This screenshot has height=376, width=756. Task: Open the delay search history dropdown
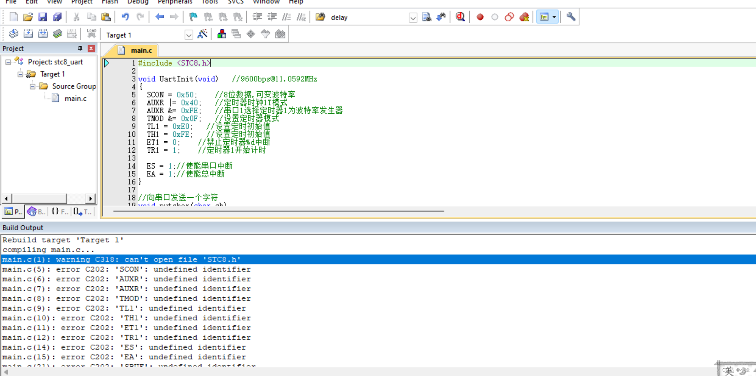click(413, 17)
